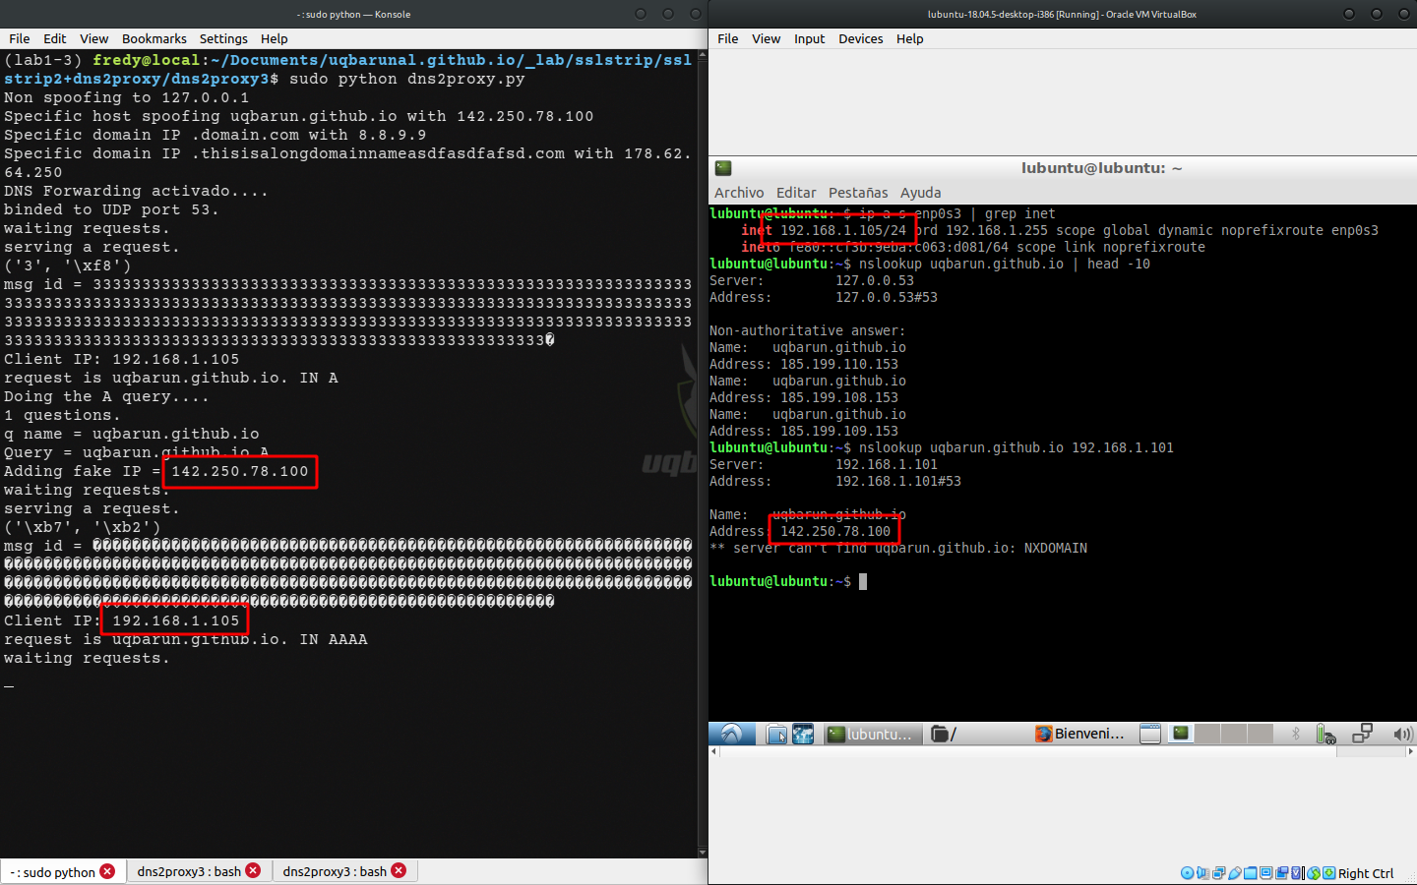This screenshot has height=885, width=1417.
Task: Click the Lubuntu terminal prompt cursor line
Action: [788, 581]
